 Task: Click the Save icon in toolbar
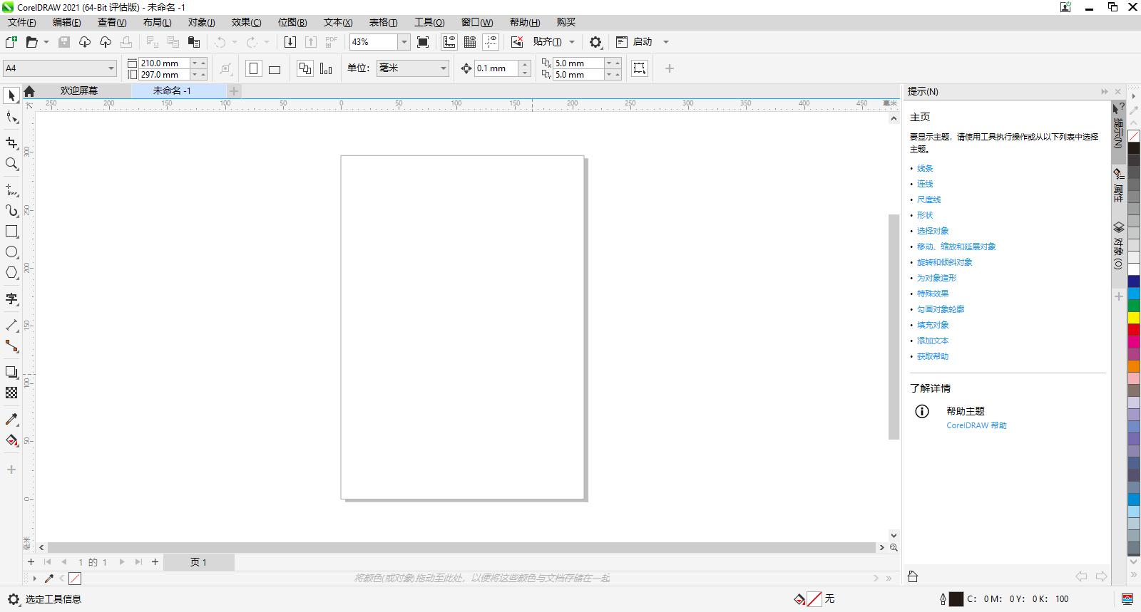pyautogui.click(x=64, y=42)
